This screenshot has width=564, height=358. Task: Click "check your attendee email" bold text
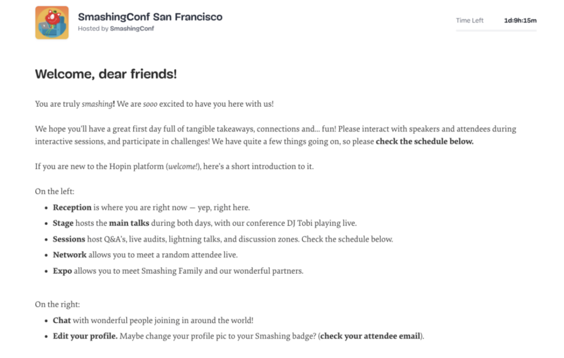point(370,336)
